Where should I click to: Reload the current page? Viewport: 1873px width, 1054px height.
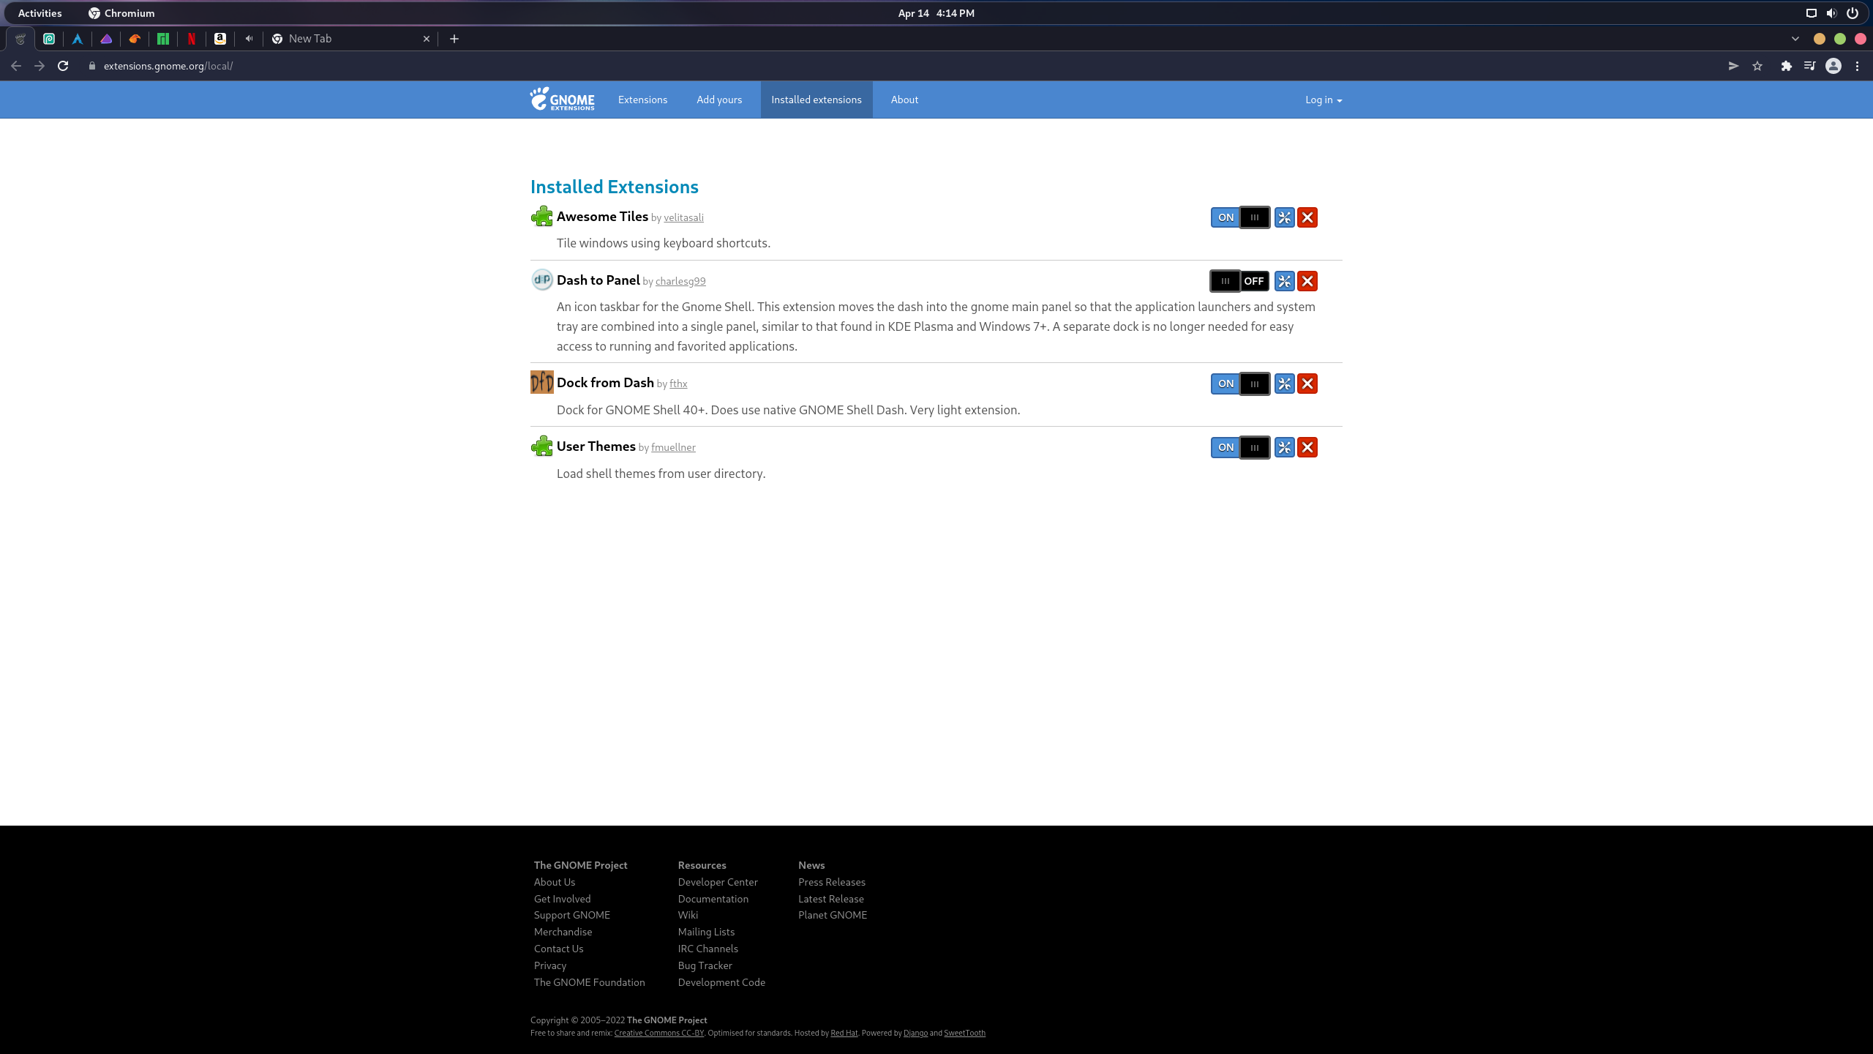pyautogui.click(x=63, y=66)
